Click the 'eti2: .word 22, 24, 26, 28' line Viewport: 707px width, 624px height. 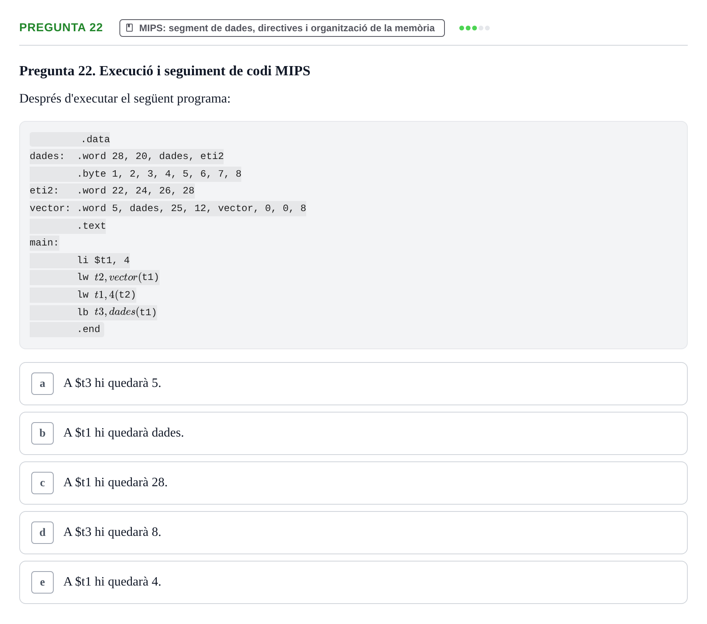click(112, 191)
